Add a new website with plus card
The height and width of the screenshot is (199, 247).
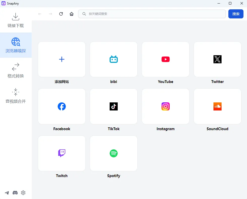[62, 59]
